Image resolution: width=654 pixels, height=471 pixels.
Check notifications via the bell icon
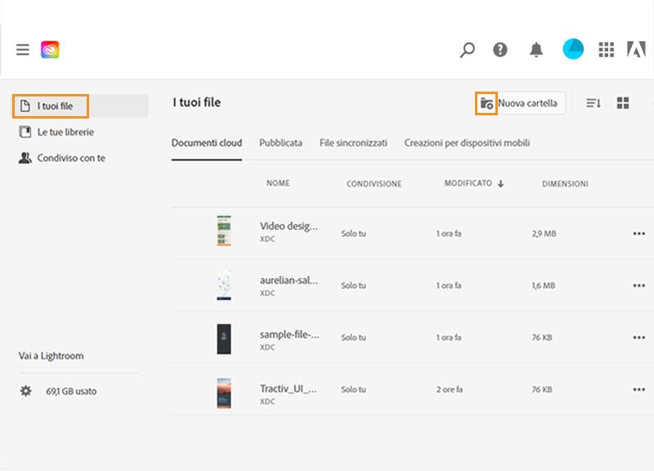(537, 50)
